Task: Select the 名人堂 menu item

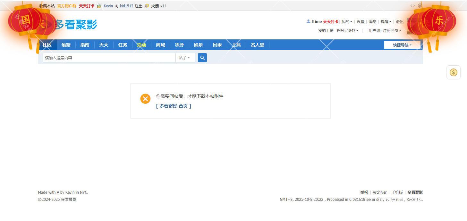Action: tap(257, 45)
